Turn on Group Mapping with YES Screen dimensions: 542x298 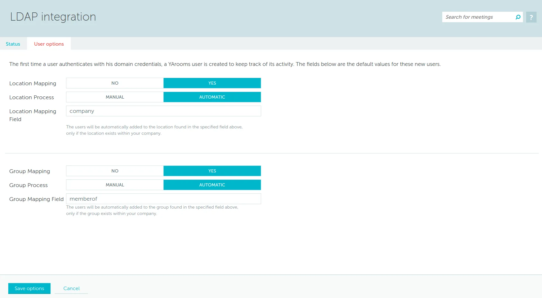point(212,171)
